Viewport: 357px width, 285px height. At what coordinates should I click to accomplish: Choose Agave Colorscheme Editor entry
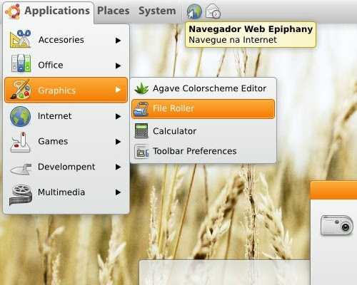(203, 88)
